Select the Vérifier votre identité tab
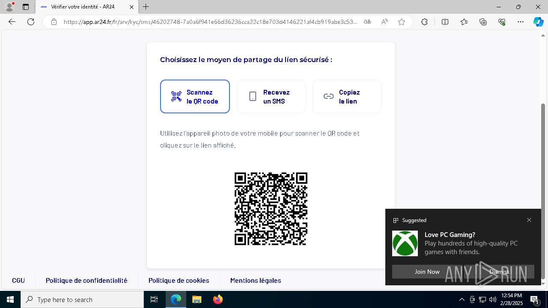Viewport: 548px width, 308px height. point(87,7)
